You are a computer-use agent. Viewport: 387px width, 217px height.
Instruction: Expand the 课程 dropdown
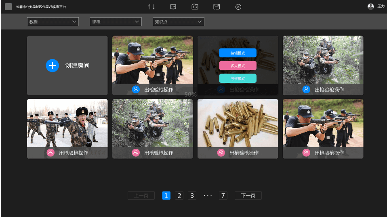[x=116, y=22]
